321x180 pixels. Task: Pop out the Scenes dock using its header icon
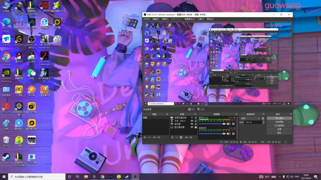[x=167, y=114]
